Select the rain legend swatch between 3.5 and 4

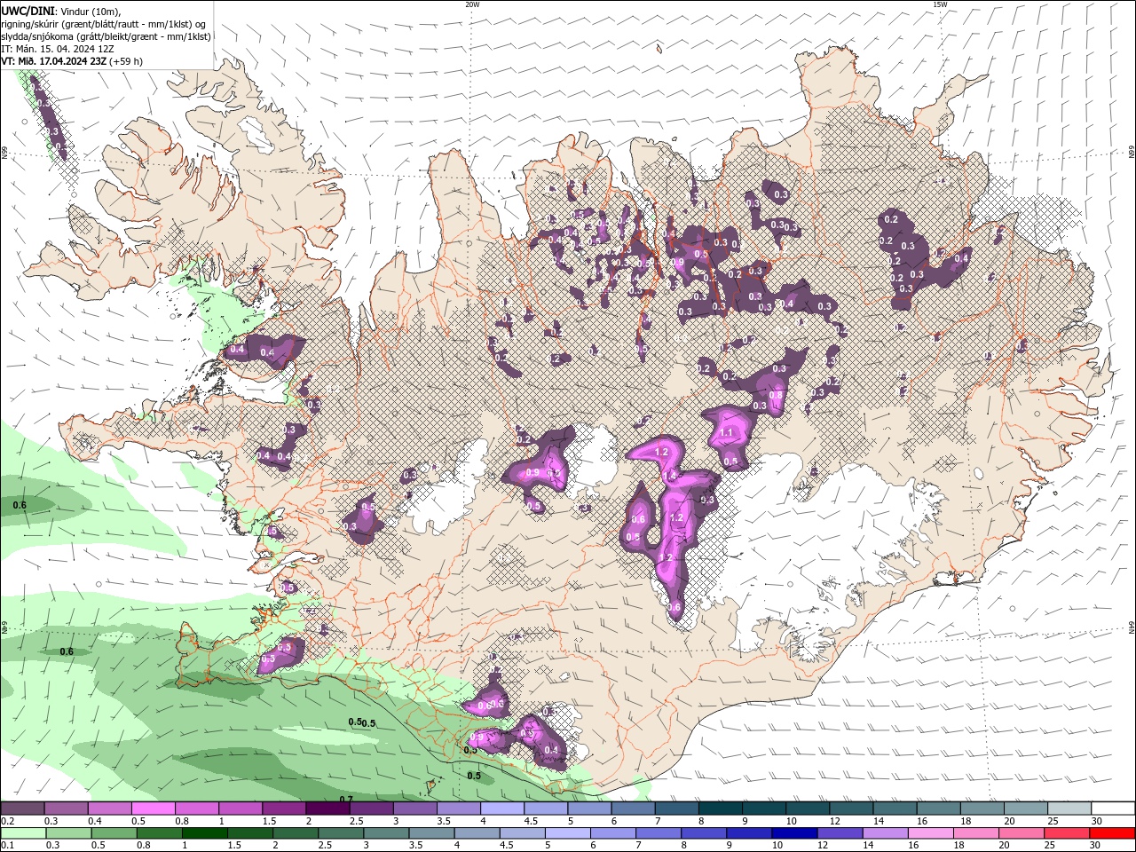[x=432, y=833]
